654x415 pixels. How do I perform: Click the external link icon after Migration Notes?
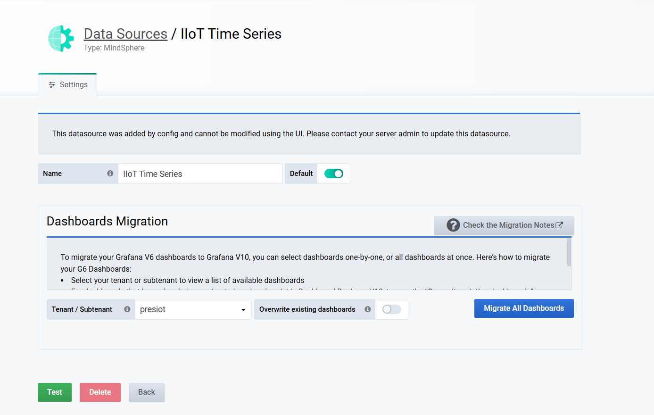point(559,225)
